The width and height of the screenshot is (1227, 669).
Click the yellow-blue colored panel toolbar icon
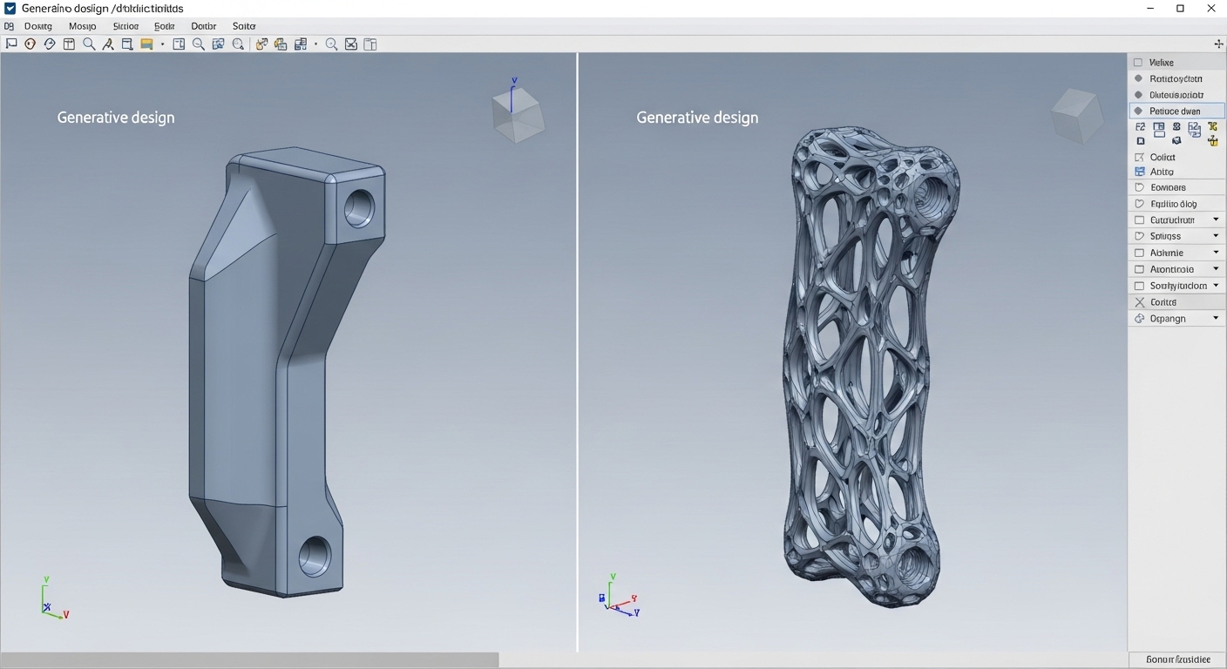point(146,44)
